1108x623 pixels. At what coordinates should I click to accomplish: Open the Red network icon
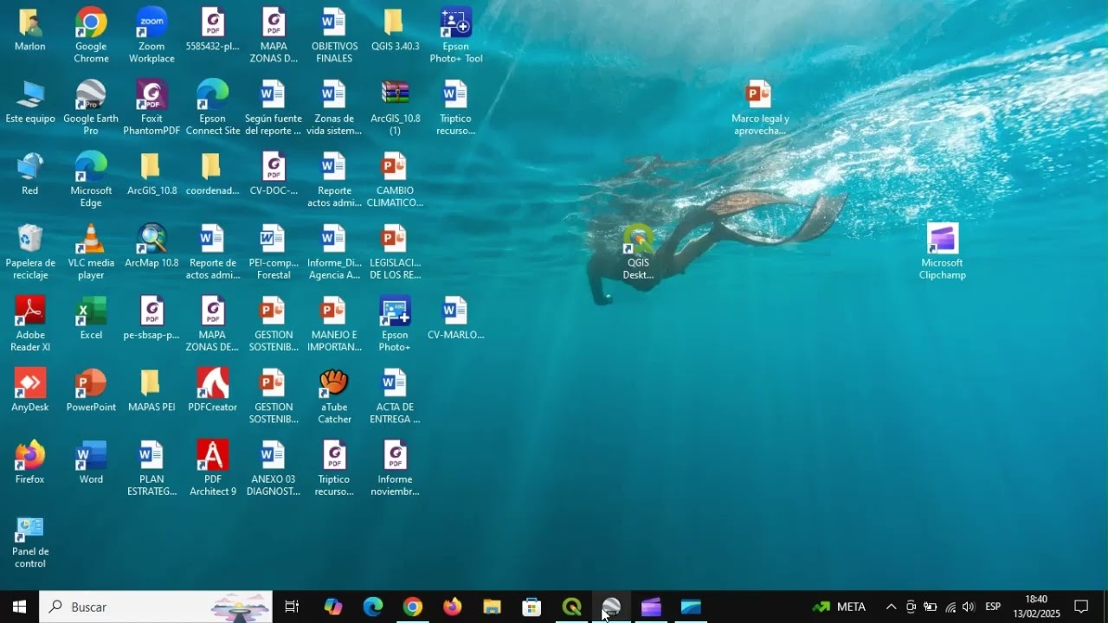[x=30, y=174]
